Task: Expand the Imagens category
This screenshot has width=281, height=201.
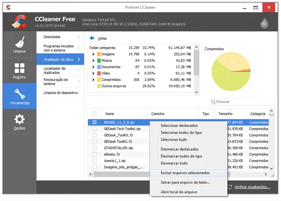Action: pos(93,54)
